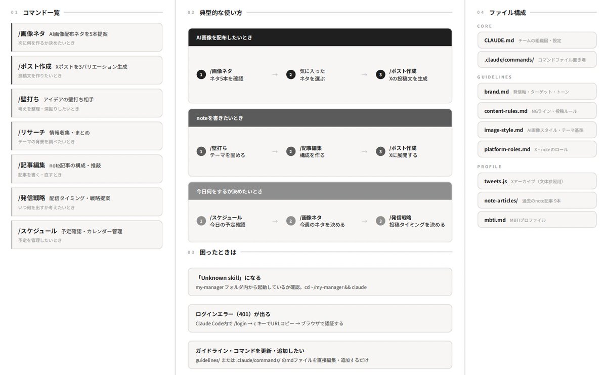607x375 pixels.
Task: Click the /画像ネタ command card
Action: (x=87, y=37)
